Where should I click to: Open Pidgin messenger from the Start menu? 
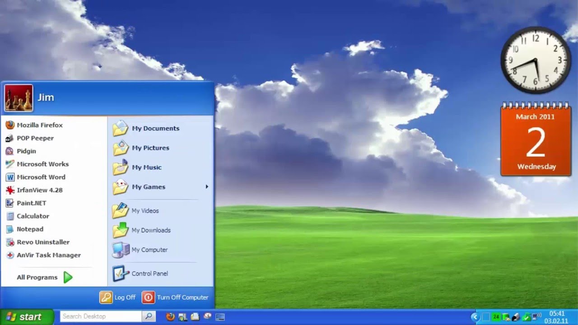pos(21,151)
